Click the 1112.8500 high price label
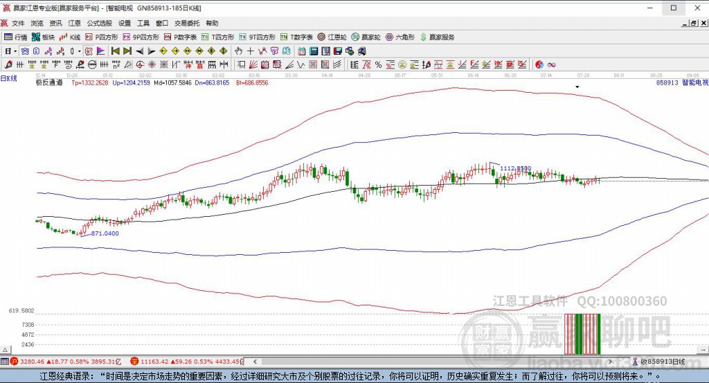Image resolution: width=709 pixels, height=383 pixels. coord(515,168)
